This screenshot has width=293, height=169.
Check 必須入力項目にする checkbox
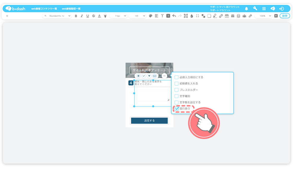click(176, 77)
